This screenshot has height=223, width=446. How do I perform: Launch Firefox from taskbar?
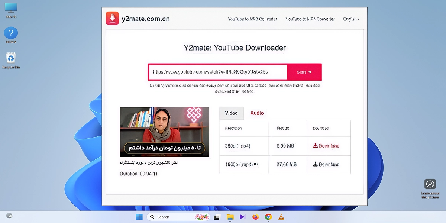point(255,217)
